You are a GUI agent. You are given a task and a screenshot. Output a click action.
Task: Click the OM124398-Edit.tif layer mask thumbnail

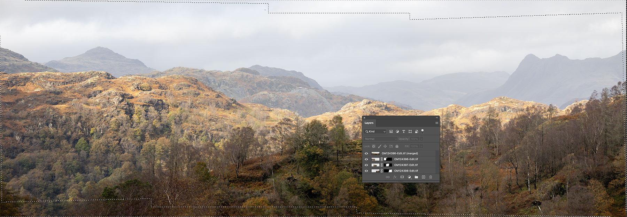388,171
